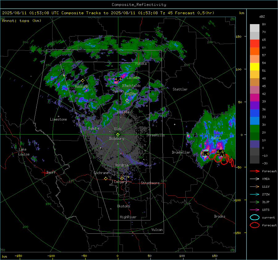Click the RockyMH label

(x=82, y=87)
